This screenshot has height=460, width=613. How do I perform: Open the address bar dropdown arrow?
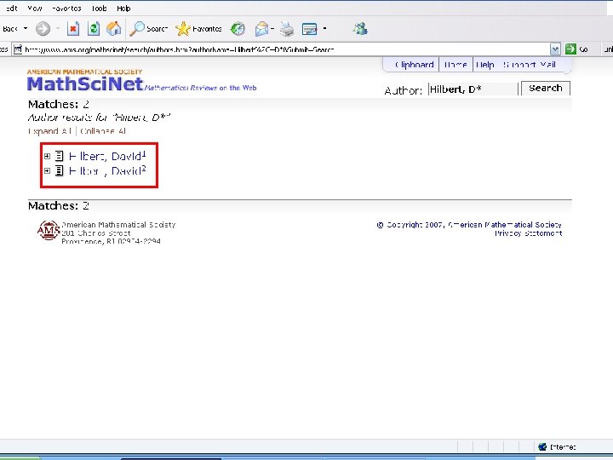pyautogui.click(x=555, y=49)
